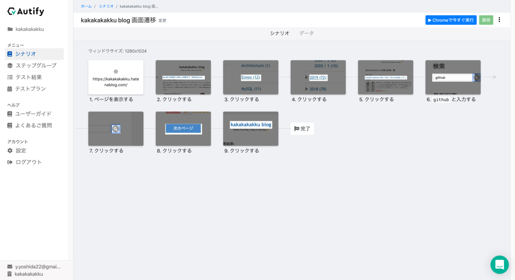The width and height of the screenshot is (515, 280).
Task: Click the kakakakakku workspace name in the sidebar
Action: click(30, 29)
